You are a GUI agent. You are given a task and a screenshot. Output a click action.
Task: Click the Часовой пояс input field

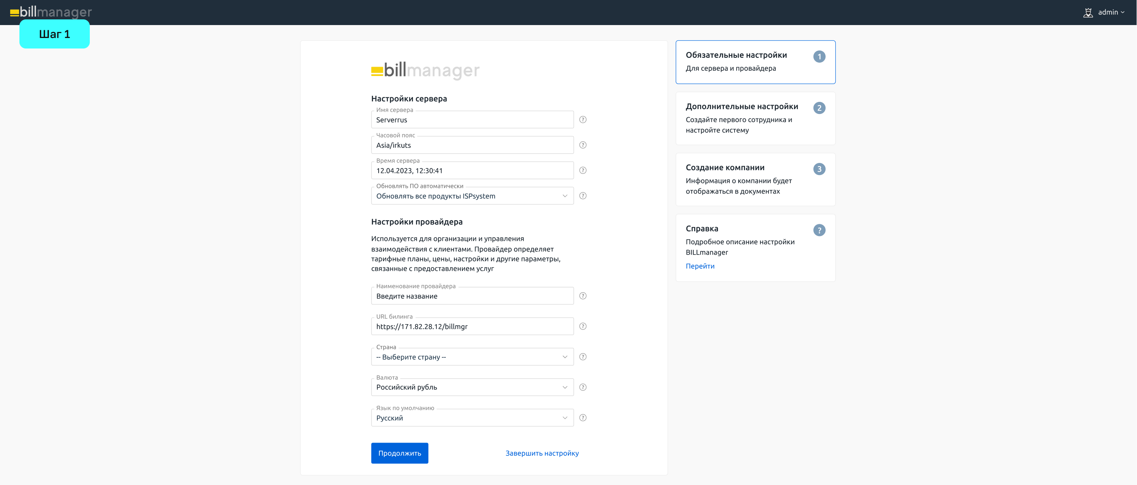(x=472, y=145)
